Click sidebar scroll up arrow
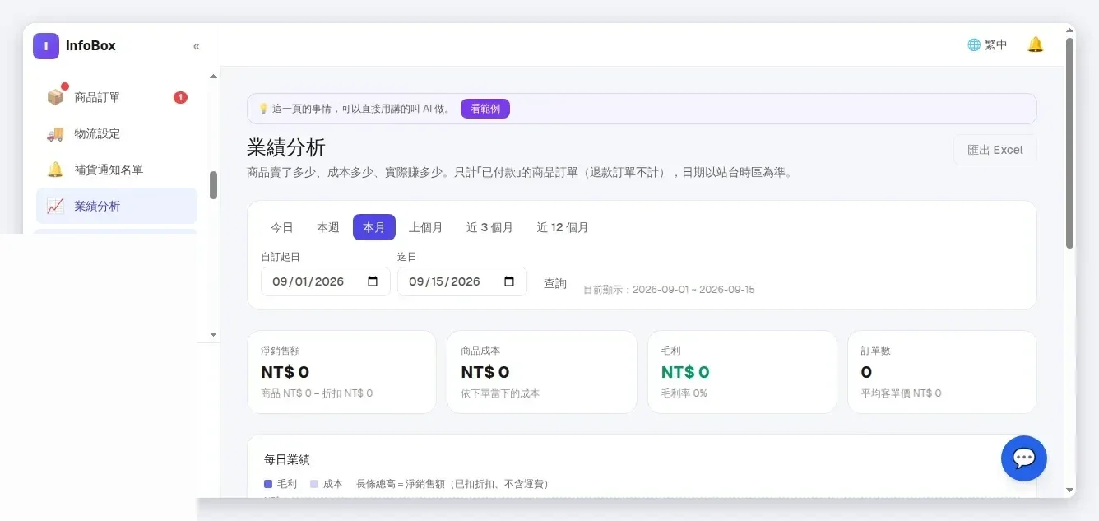The height and width of the screenshot is (521, 1099). [214, 77]
